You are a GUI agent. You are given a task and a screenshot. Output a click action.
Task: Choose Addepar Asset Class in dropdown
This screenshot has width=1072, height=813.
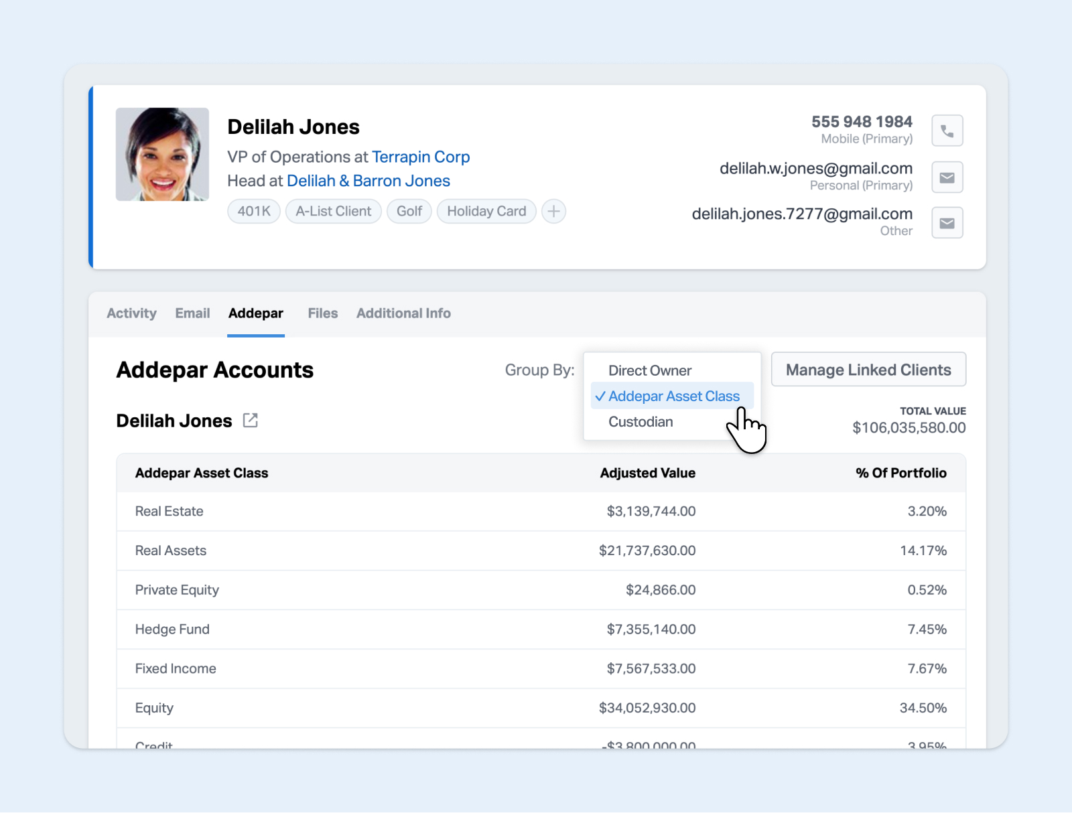673,396
